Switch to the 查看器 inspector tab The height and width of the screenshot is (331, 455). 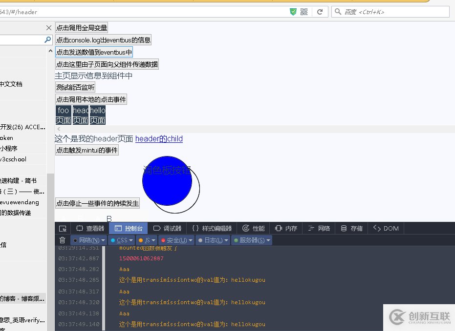90,229
